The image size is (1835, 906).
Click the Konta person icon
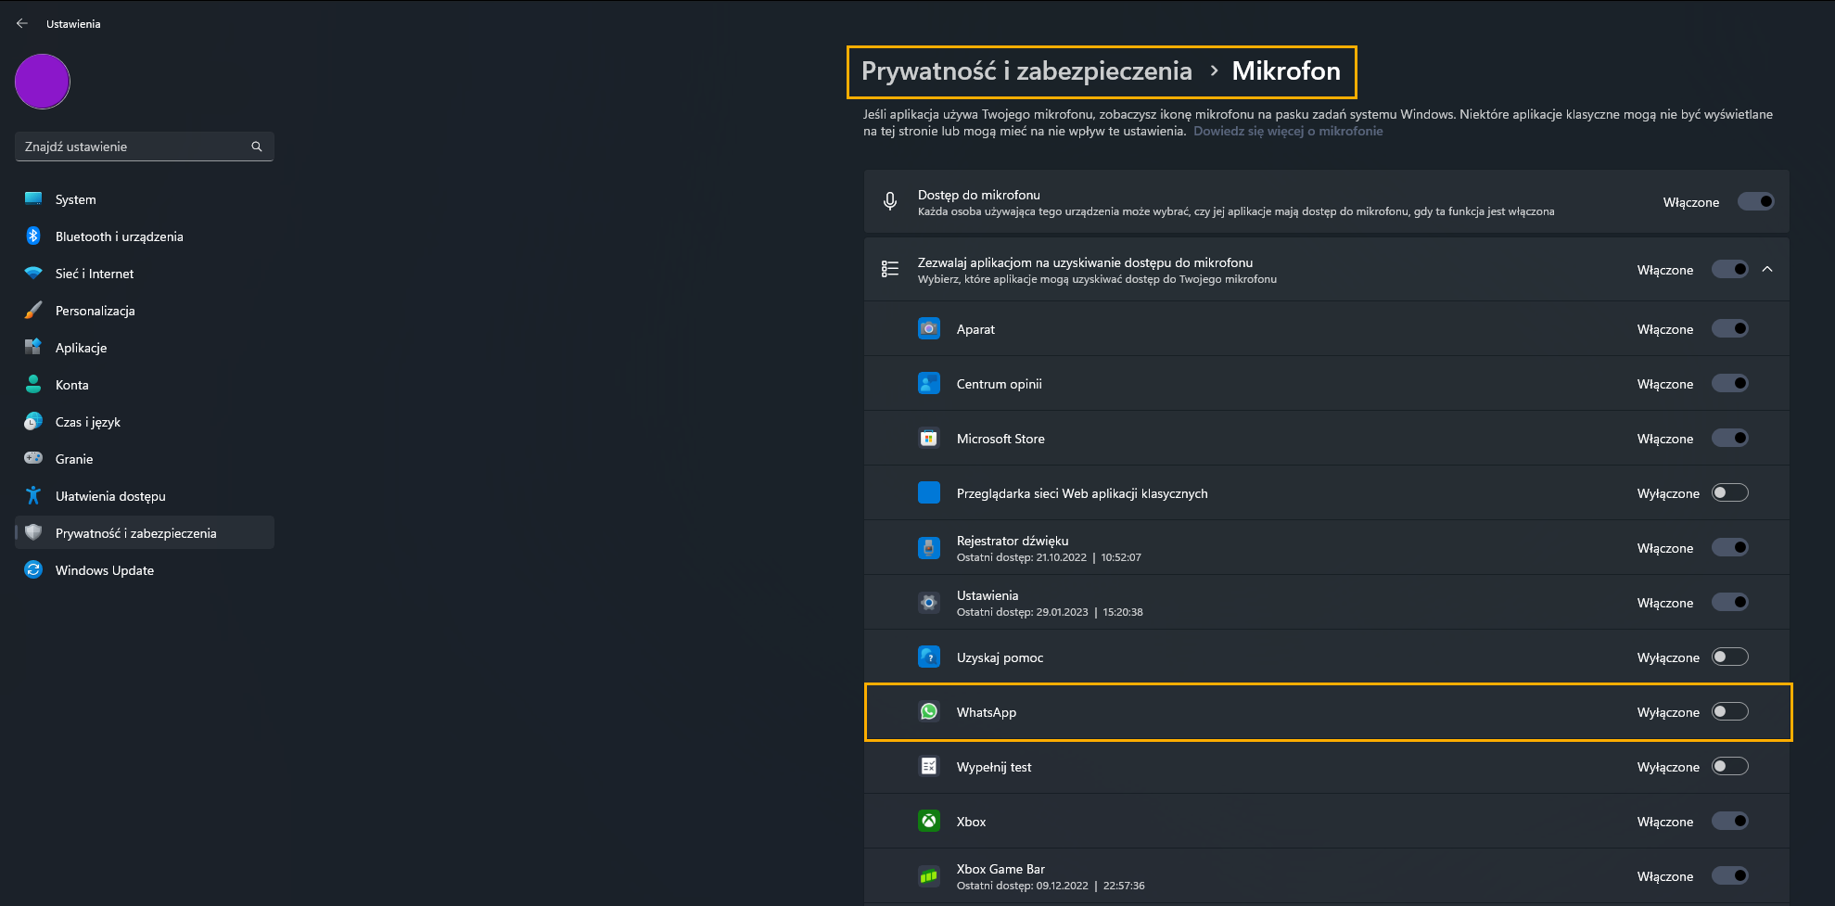33,384
